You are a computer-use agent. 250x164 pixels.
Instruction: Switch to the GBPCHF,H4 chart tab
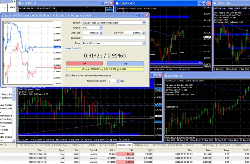[x=224, y=145]
